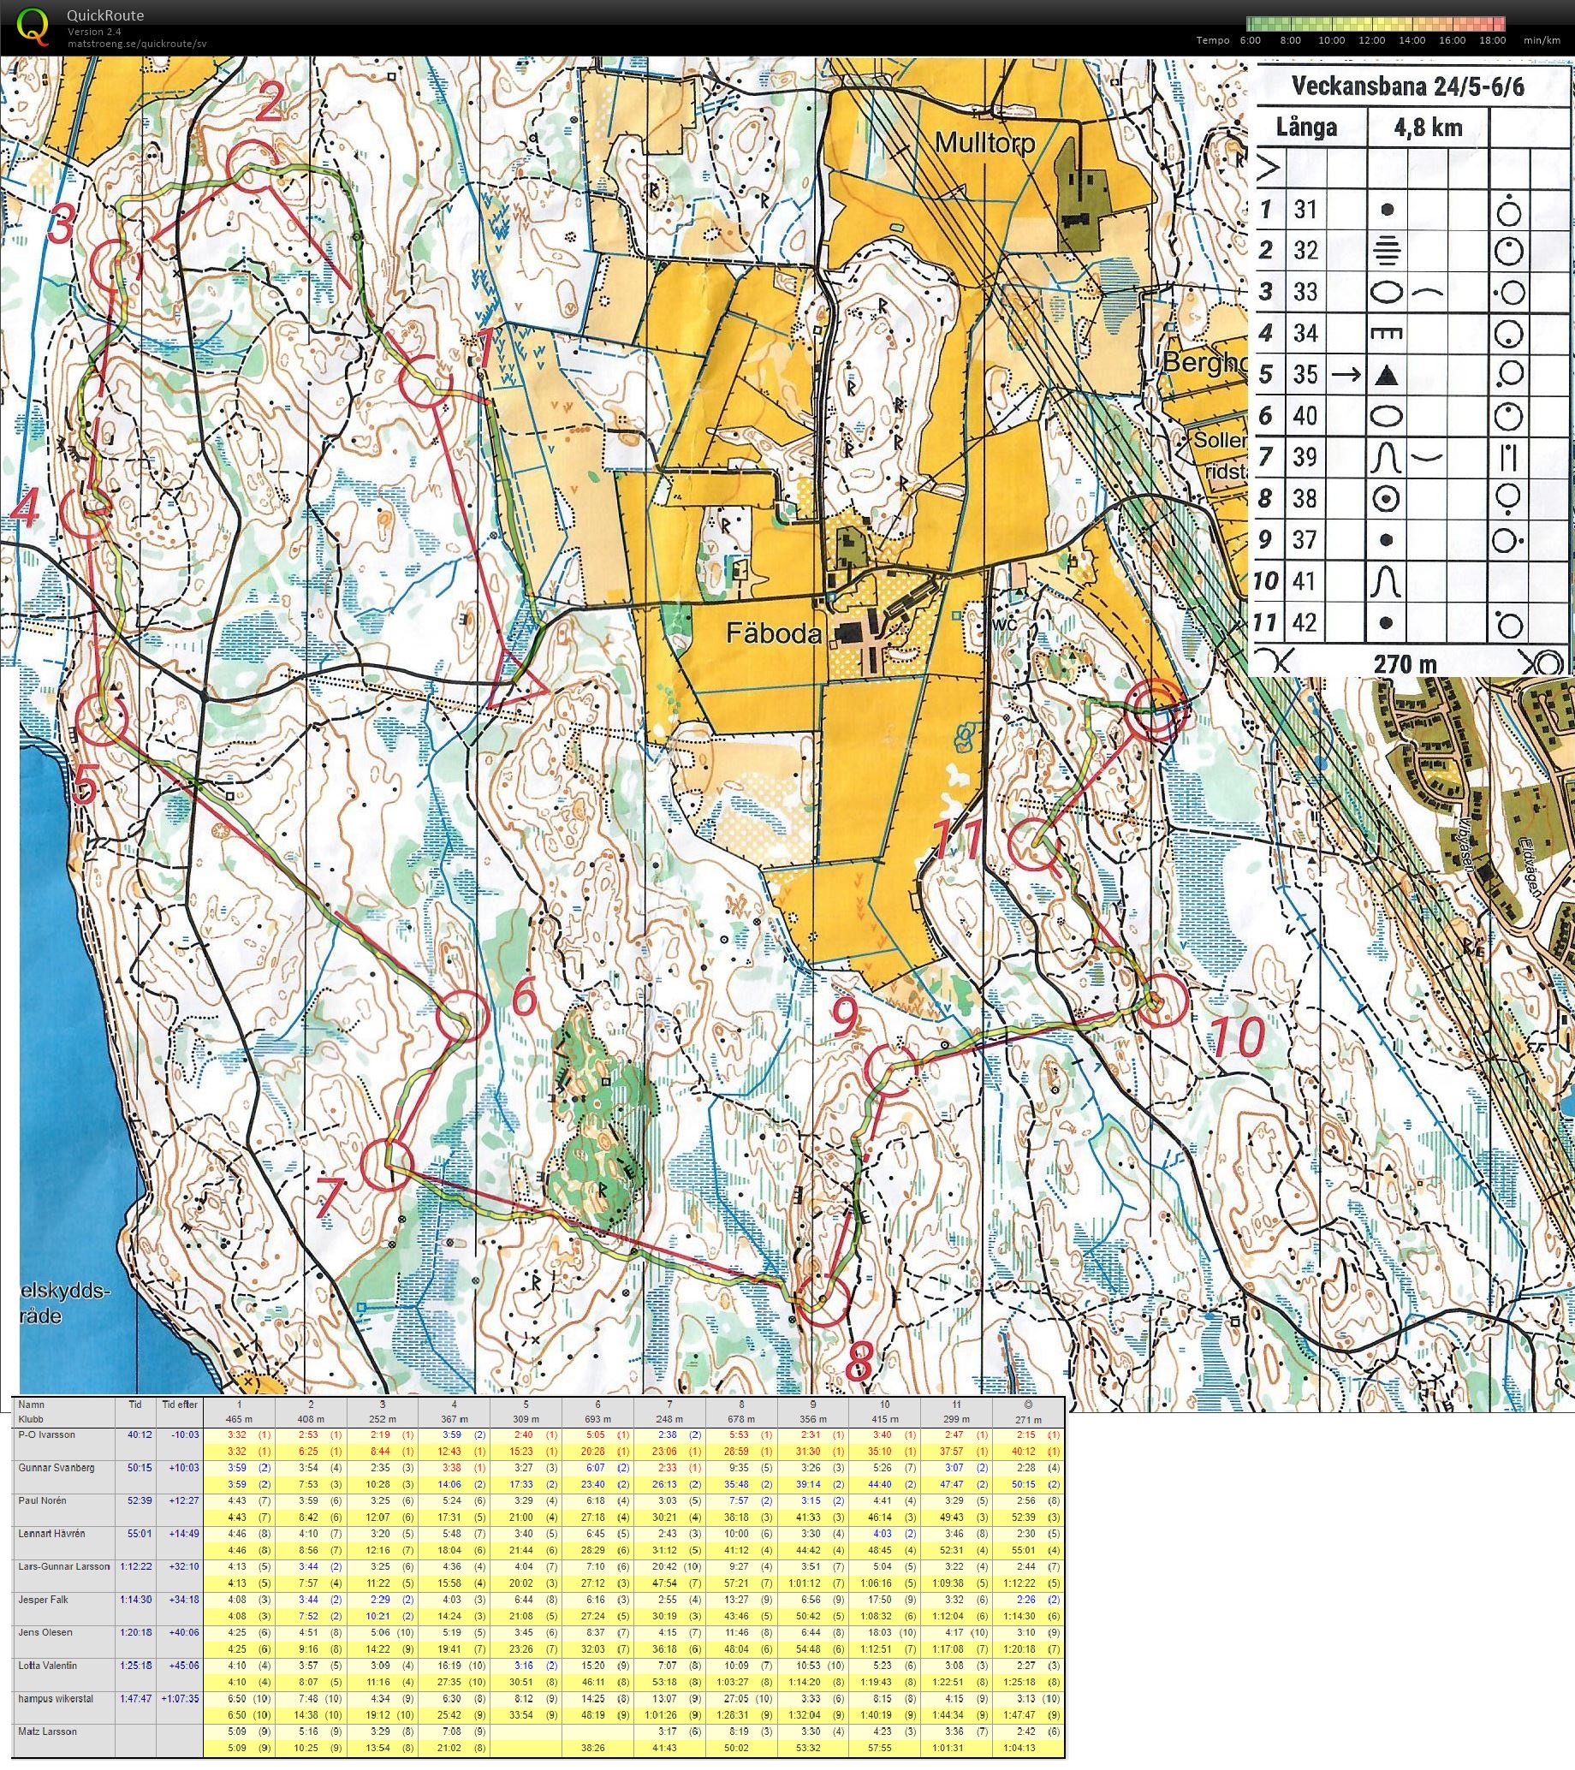Click the "Fäboda" place name on the map
Image resolution: width=1575 pixels, height=1770 pixels.
click(773, 634)
